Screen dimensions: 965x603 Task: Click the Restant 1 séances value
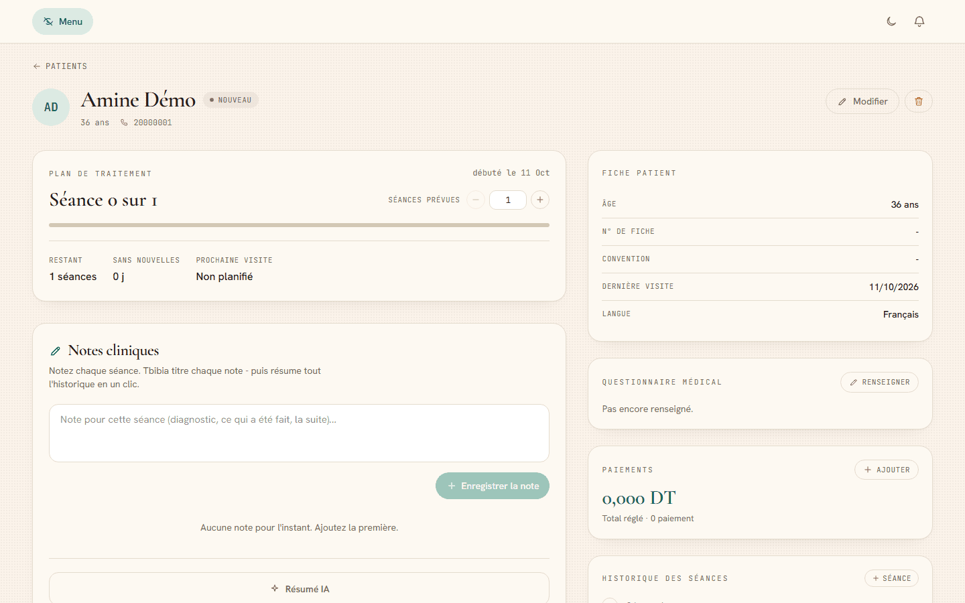[73, 277]
